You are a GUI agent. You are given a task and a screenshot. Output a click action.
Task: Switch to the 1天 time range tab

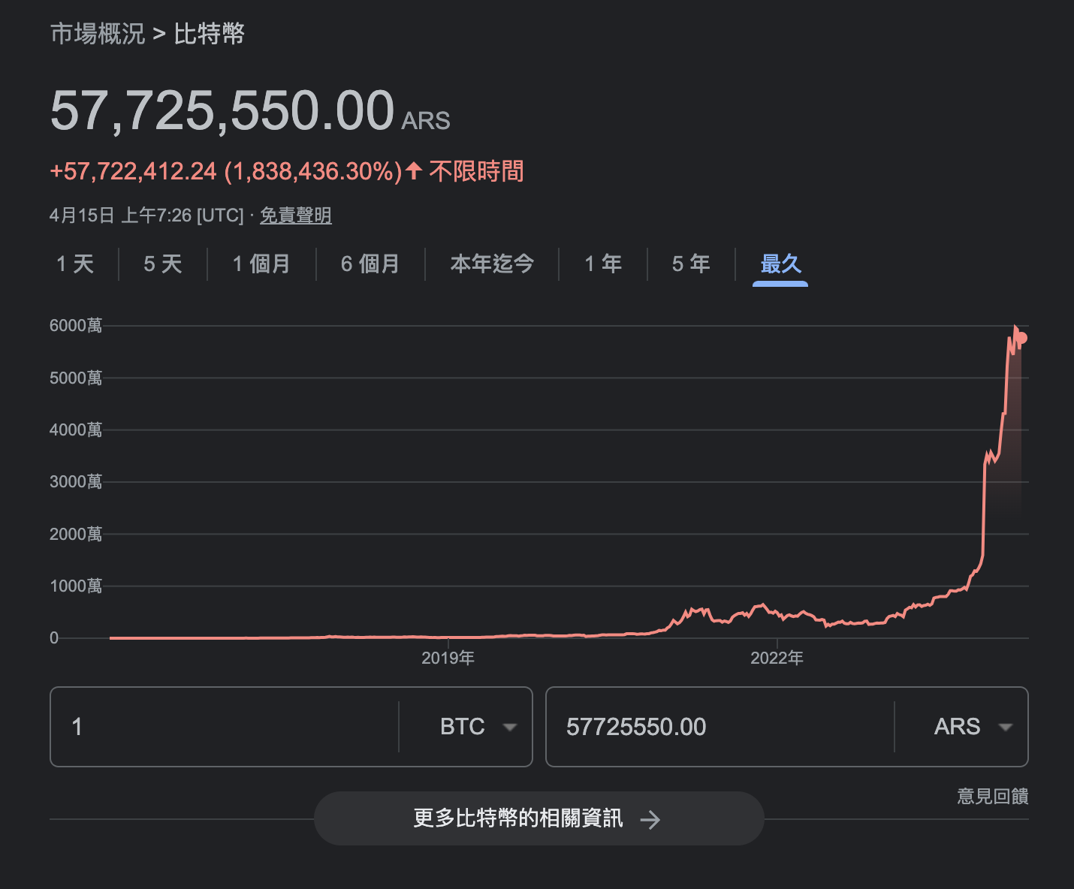[76, 264]
